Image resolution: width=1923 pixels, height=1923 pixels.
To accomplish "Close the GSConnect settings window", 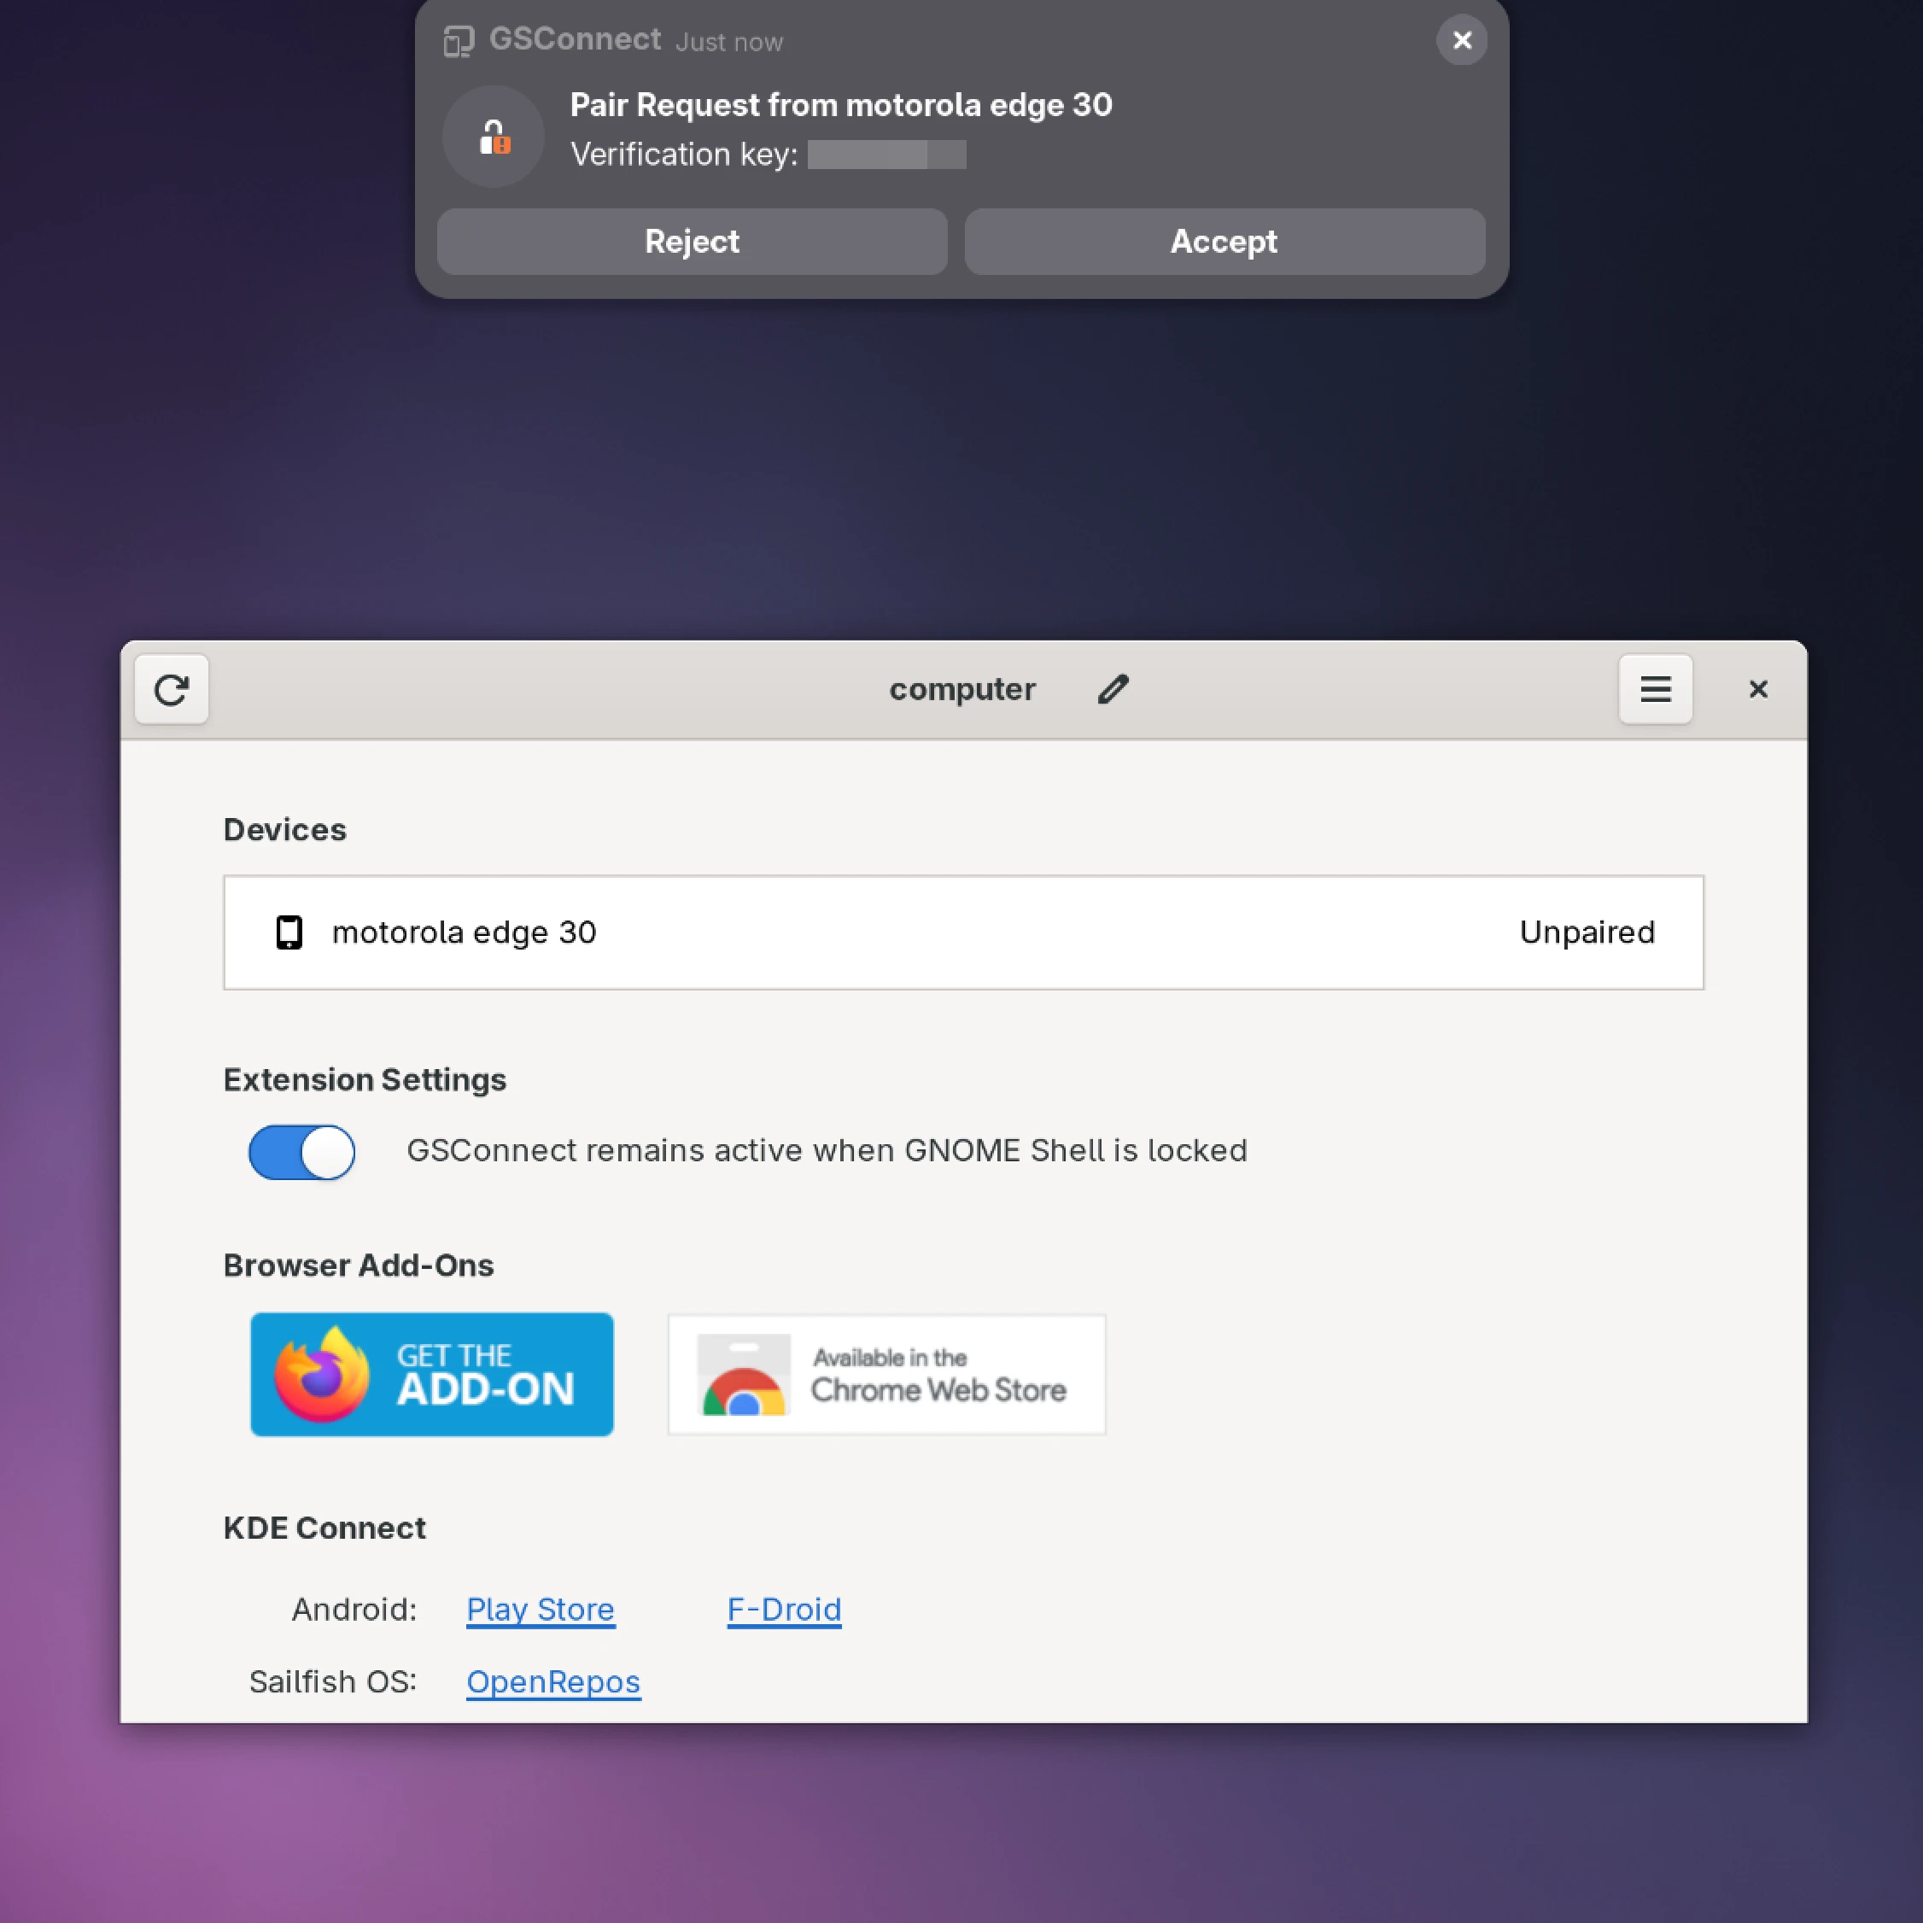I will 1758,689.
